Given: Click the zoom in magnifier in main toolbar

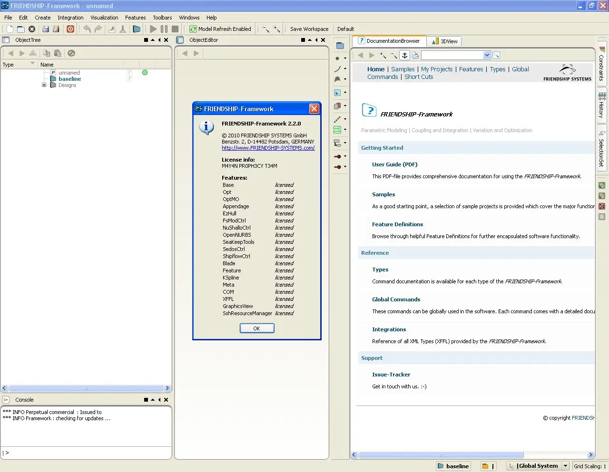Looking at the screenshot, I should click(x=277, y=29).
